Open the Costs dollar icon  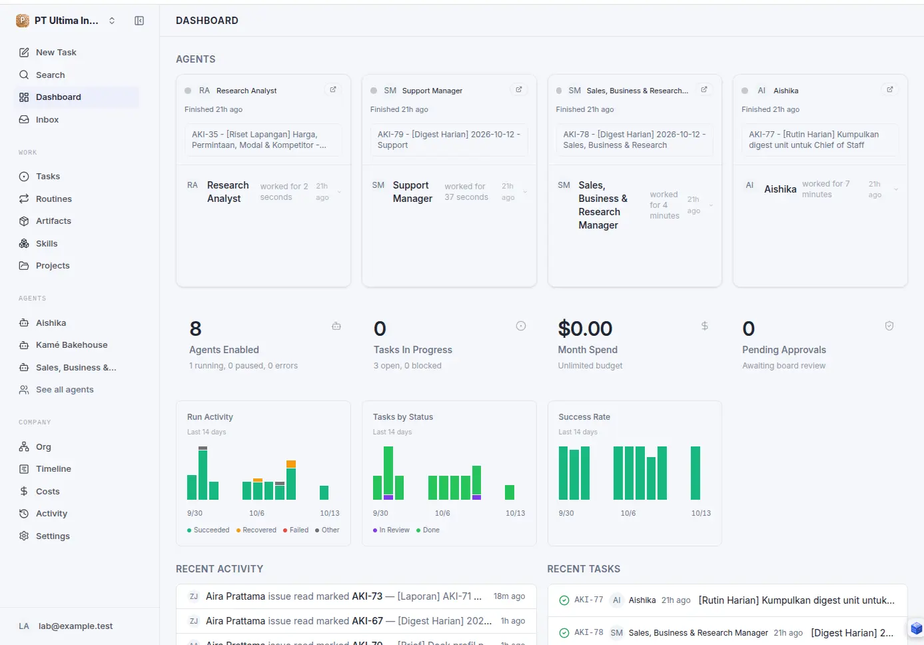24,492
